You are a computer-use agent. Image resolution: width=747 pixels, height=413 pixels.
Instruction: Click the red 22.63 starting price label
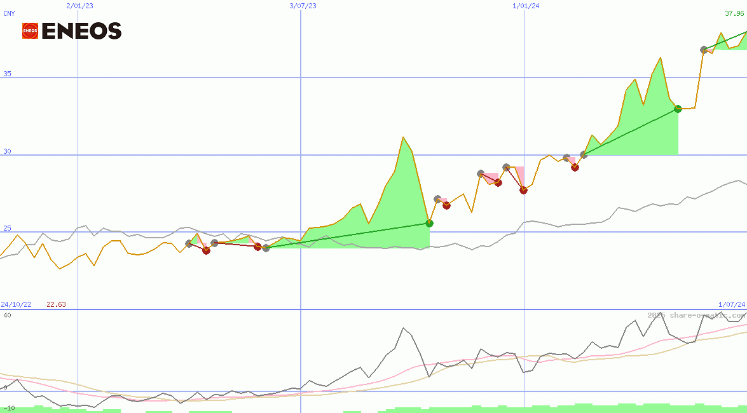(56, 304)
